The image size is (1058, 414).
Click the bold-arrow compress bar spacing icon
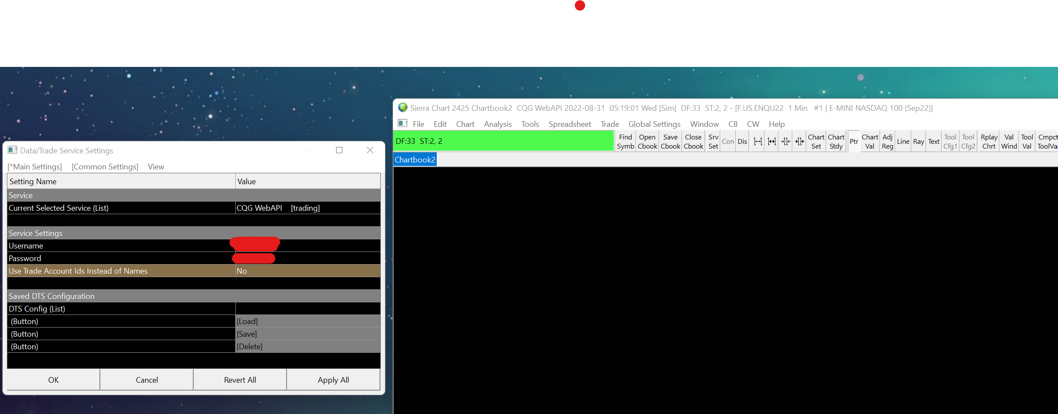point(800,142)
